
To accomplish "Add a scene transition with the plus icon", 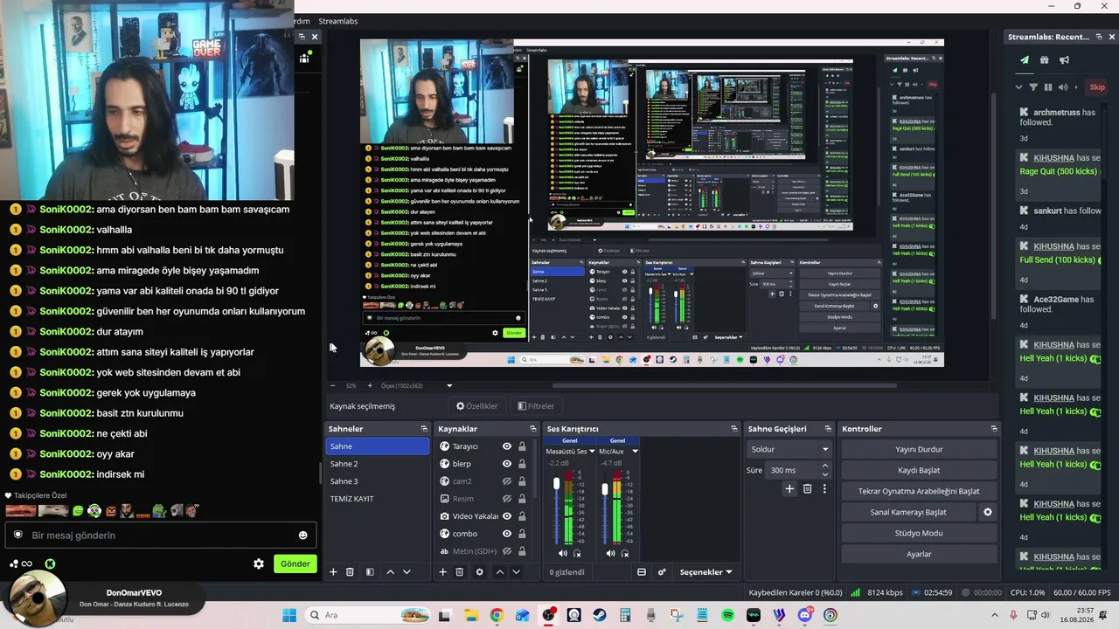I will tap(789, 489).
